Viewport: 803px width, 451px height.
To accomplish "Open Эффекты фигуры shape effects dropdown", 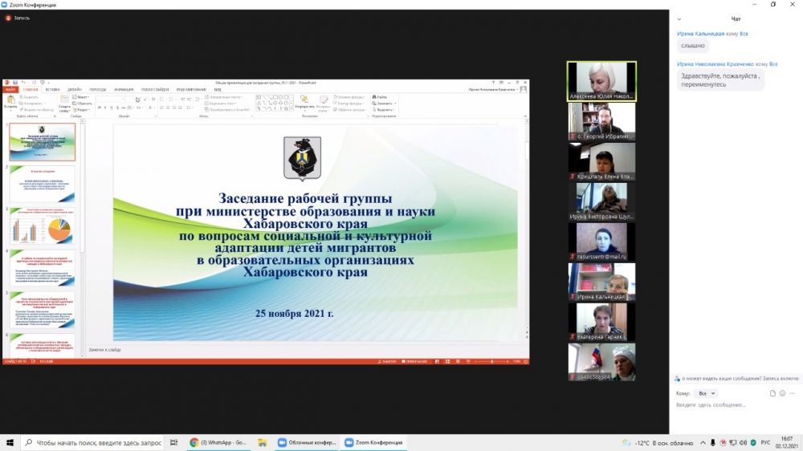I will click(x=349, y=110).
